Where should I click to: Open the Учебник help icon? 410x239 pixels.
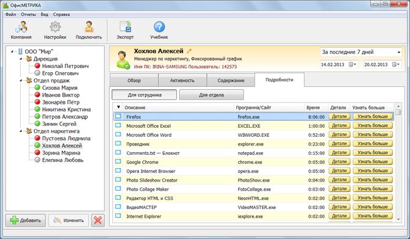pyautogui.click(x=159, y=27)
